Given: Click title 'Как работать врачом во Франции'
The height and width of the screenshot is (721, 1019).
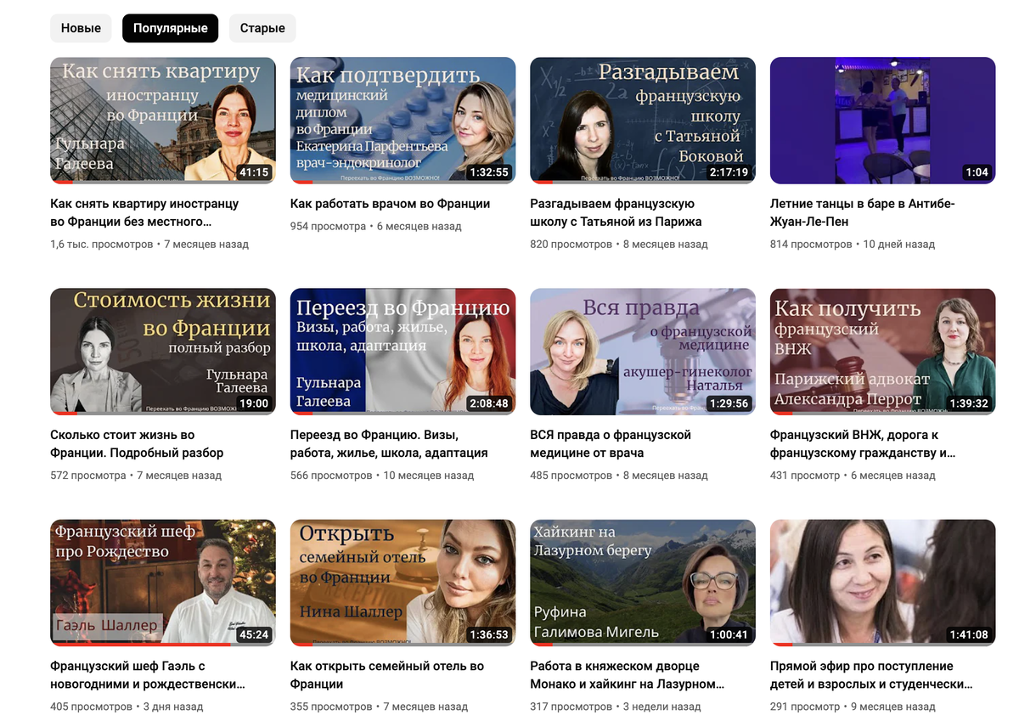Looking at the screenshot, I should [x=390, y=204].
